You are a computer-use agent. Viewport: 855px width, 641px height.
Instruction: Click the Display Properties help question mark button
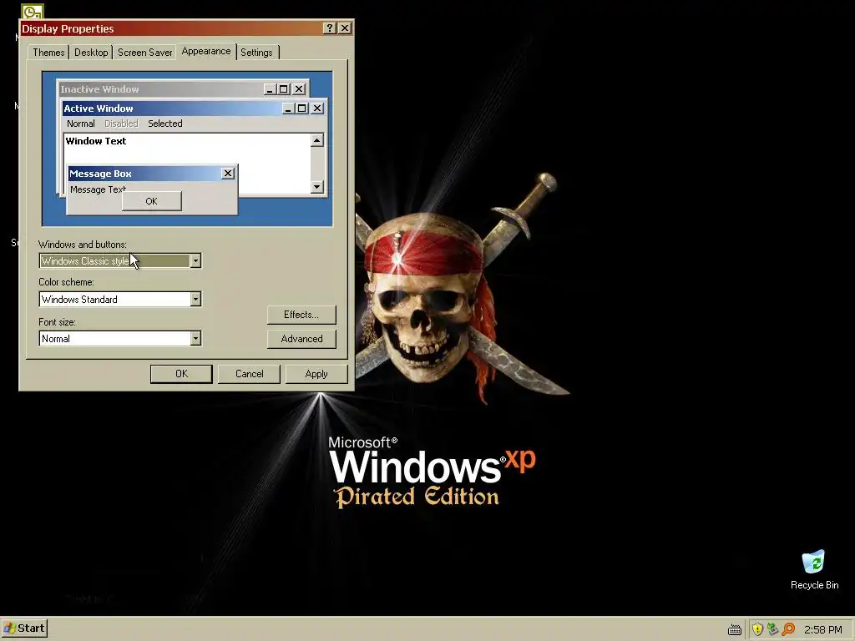pos(329,28)
